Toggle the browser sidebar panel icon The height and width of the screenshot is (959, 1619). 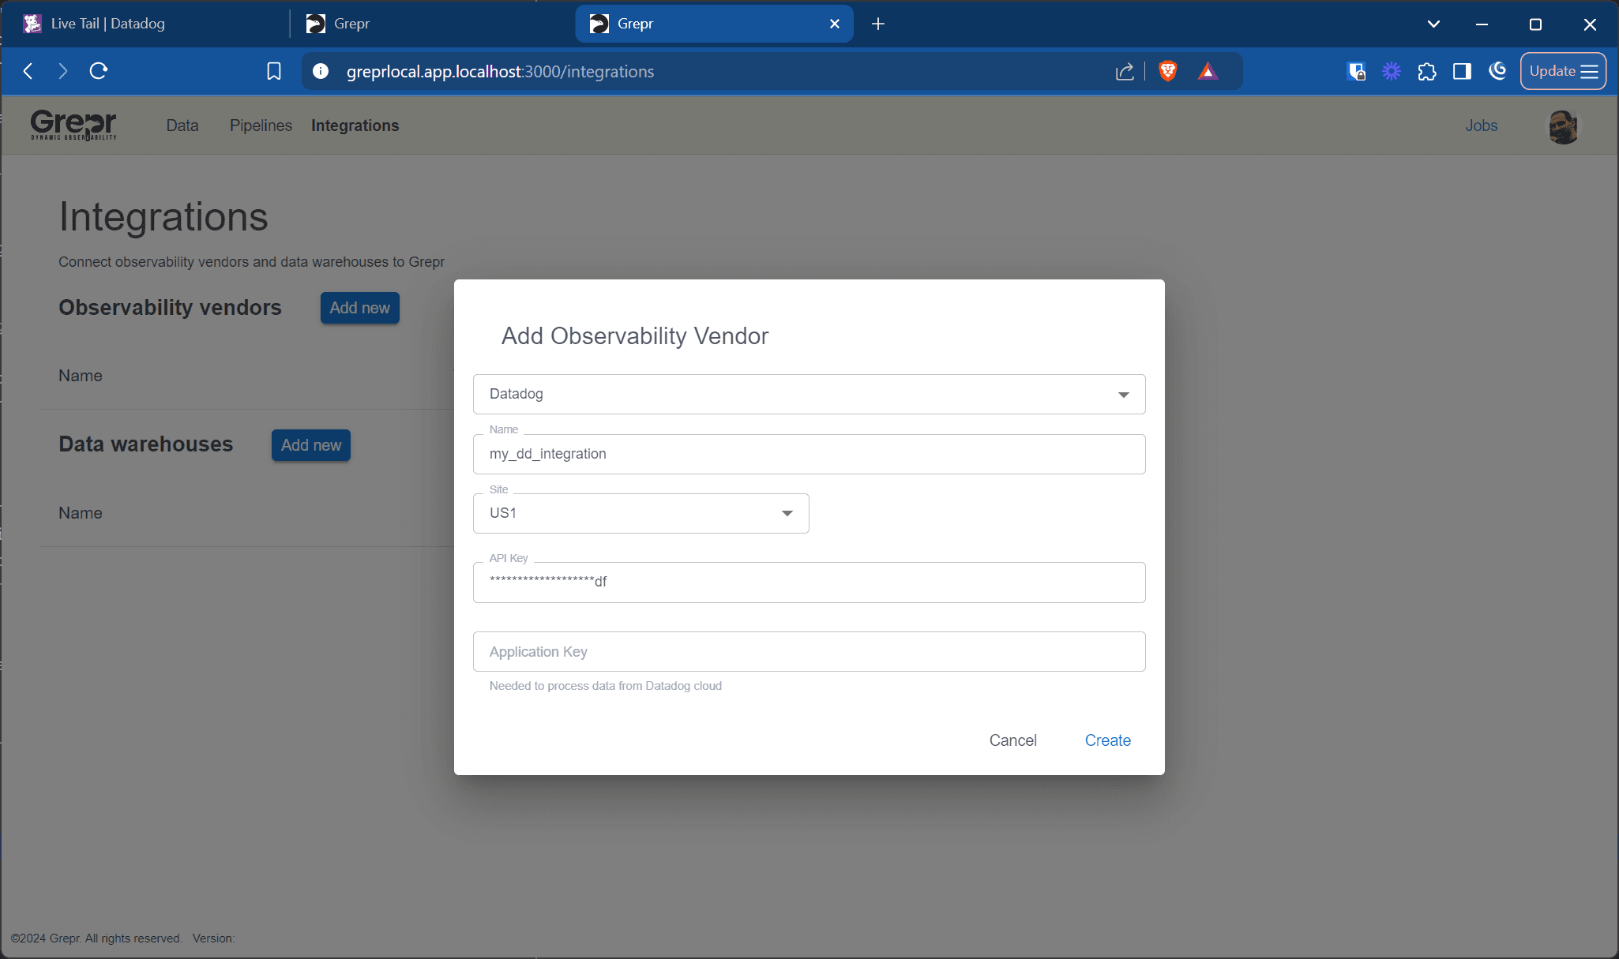coord(1462,71)
